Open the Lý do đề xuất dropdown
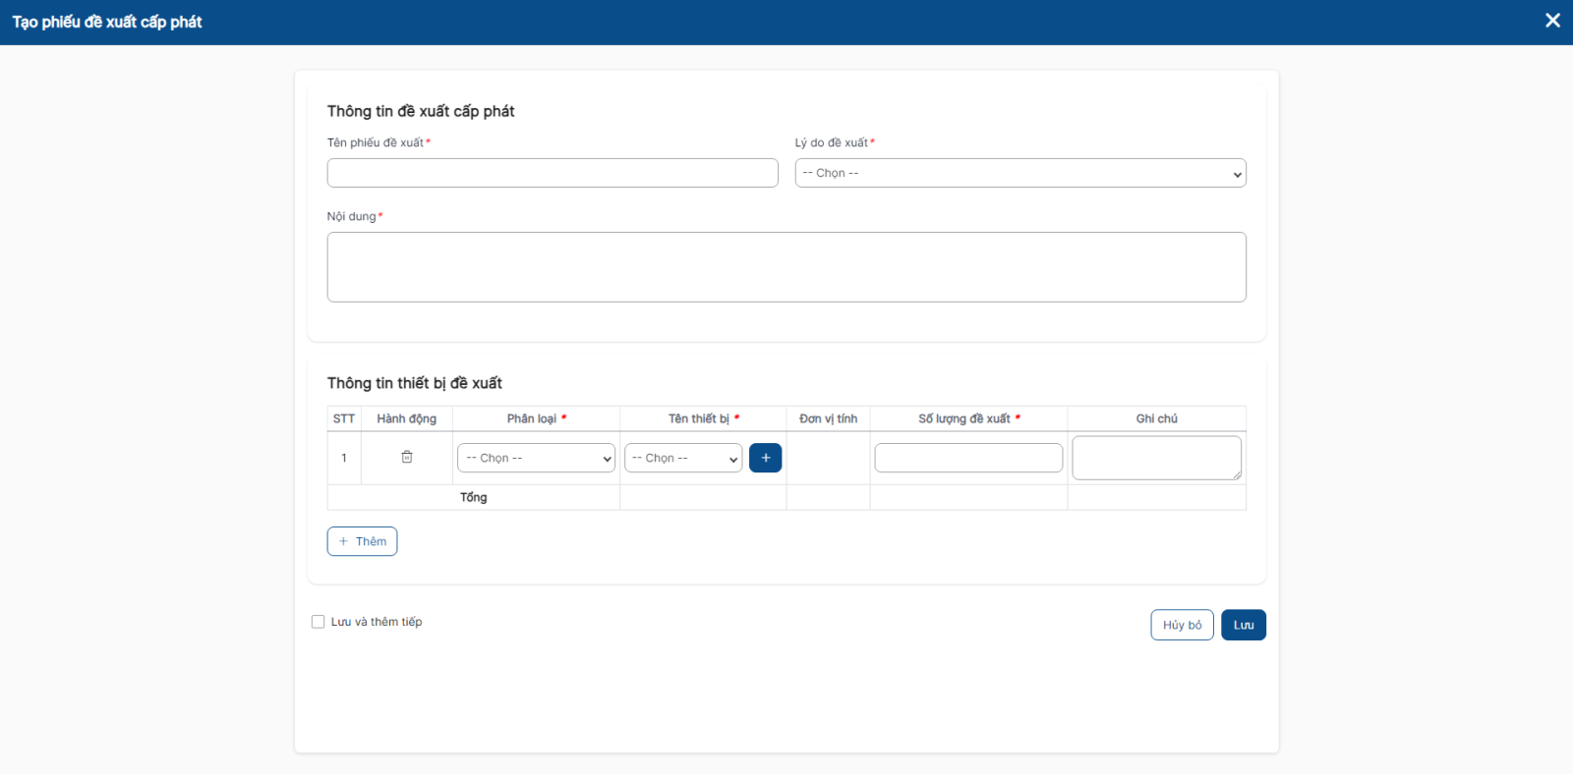 tap(1020, 173)
